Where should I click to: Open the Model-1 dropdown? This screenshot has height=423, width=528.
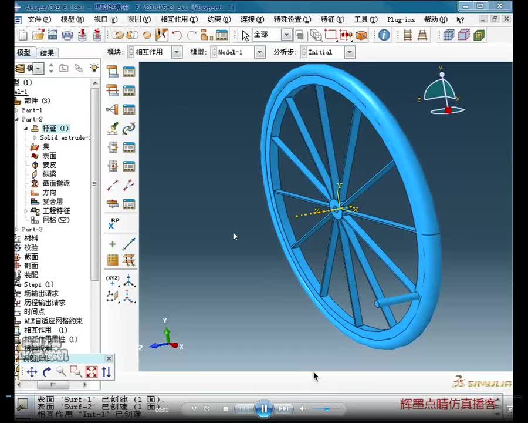tap(260, 52)
